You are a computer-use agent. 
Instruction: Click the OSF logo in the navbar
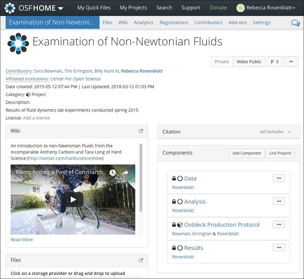pos(10,8)
